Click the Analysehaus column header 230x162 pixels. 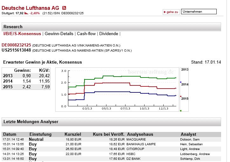point(140,134)
